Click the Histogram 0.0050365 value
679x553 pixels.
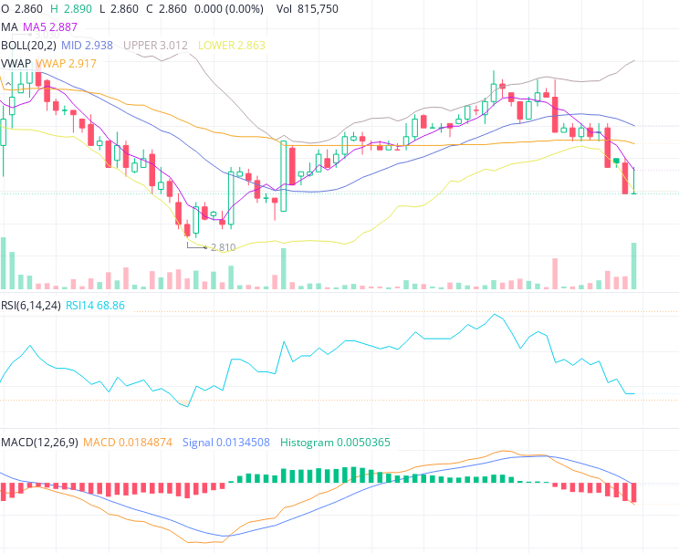(335, 443)
